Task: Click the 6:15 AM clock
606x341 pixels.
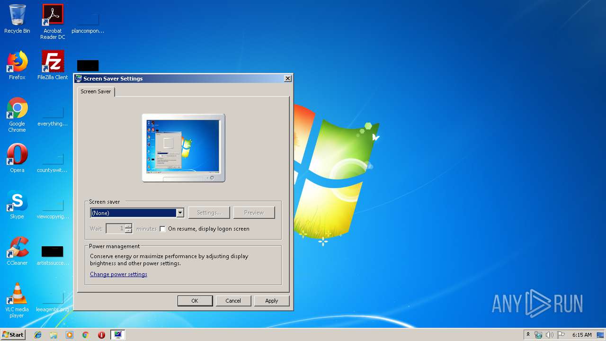Action: 582,335
